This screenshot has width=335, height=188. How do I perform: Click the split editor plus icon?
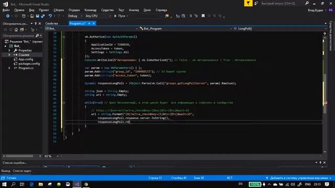[325, 33]
